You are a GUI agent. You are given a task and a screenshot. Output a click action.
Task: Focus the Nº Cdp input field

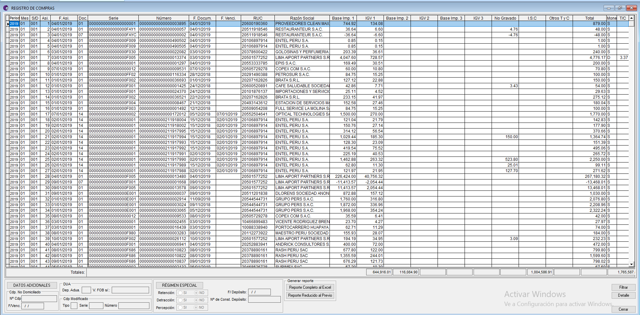click(39, 299)
